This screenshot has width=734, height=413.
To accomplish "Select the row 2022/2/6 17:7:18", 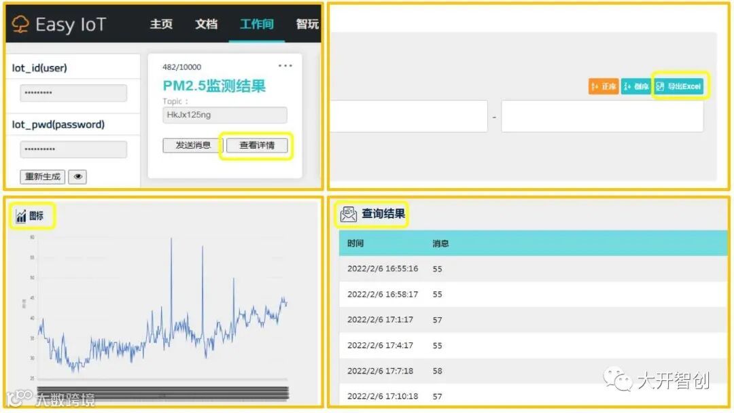I will [534, 371].
